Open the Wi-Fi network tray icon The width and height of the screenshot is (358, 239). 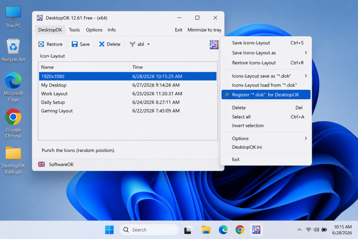308,230
